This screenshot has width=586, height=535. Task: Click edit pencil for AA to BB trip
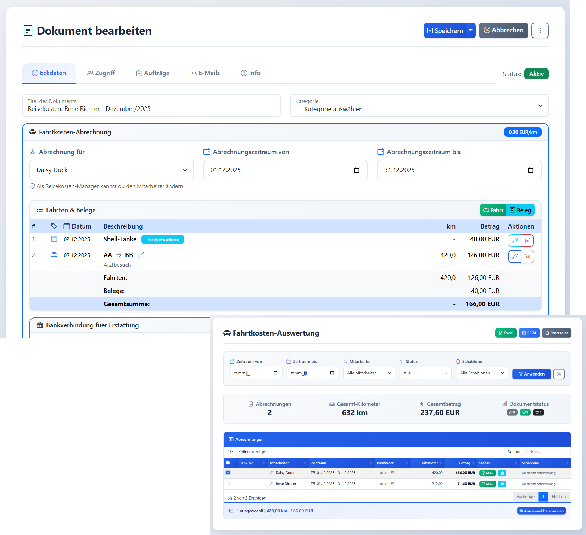[515, 256]
